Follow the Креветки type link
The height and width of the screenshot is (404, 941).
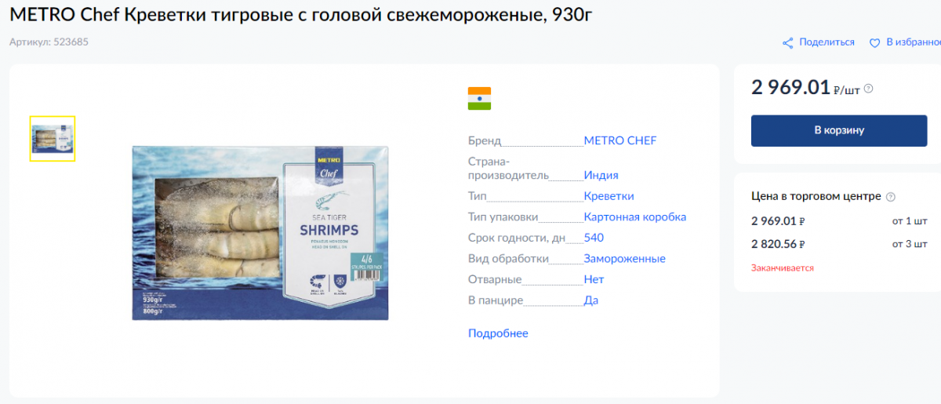pyautogui.click(x=609, y=196)
